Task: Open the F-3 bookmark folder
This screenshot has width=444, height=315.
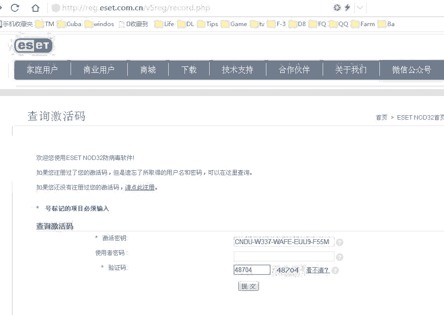Action: coord(277,24)
